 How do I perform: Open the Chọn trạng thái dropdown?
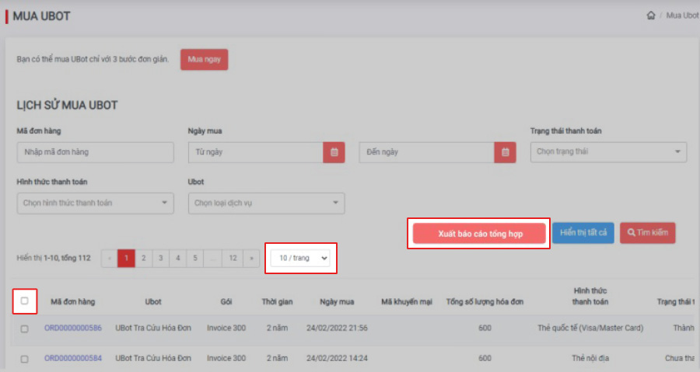coord(608,152)
